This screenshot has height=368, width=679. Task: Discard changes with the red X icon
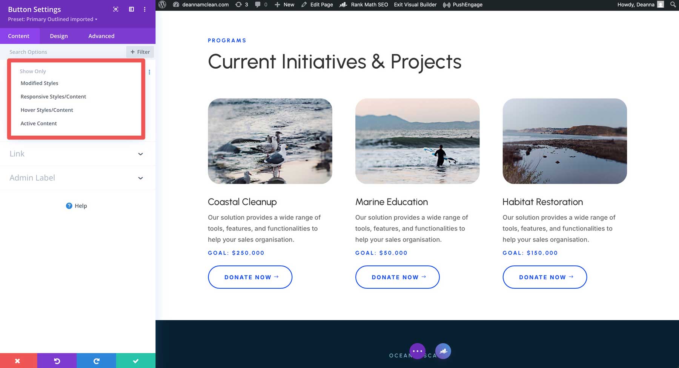point(17,360)
